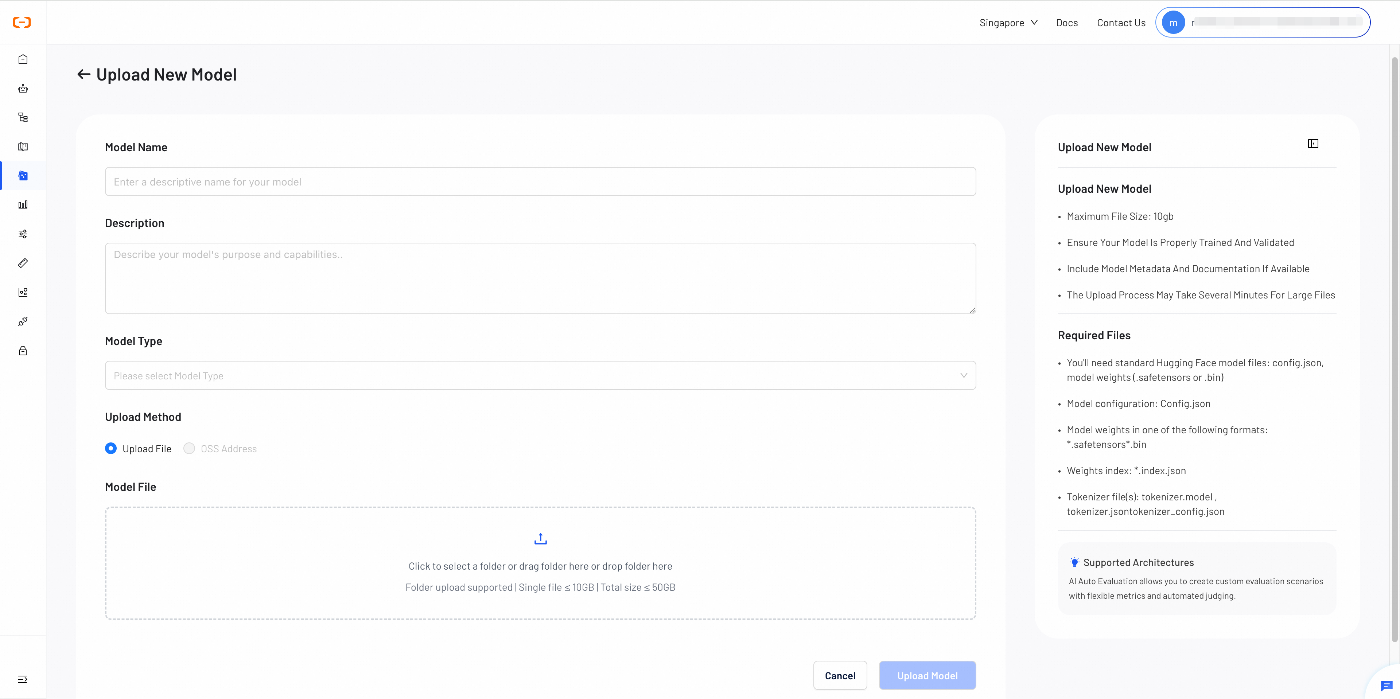Focus the Description text area

(x=540, y=278)
